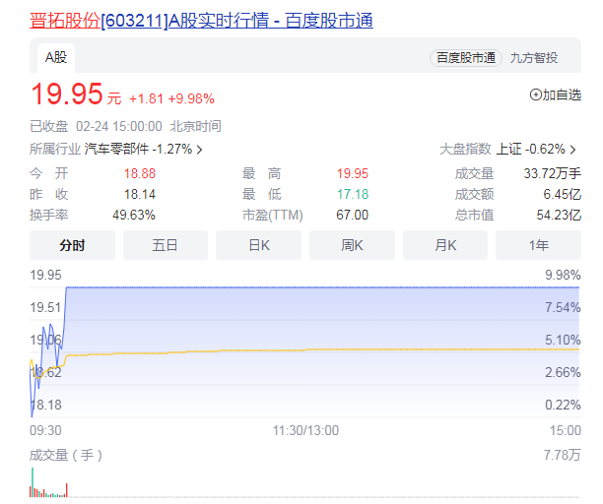This screenshot has height=504, width=603.
Task: Click the 加自选 plus icon
Action: (x=535, y=94)
